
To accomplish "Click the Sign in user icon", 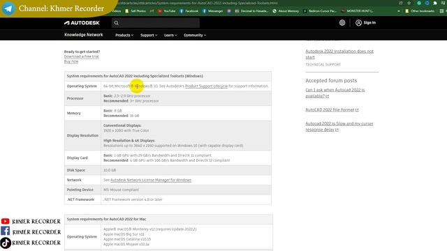I will pyautogui.click(x=358, y=23).
